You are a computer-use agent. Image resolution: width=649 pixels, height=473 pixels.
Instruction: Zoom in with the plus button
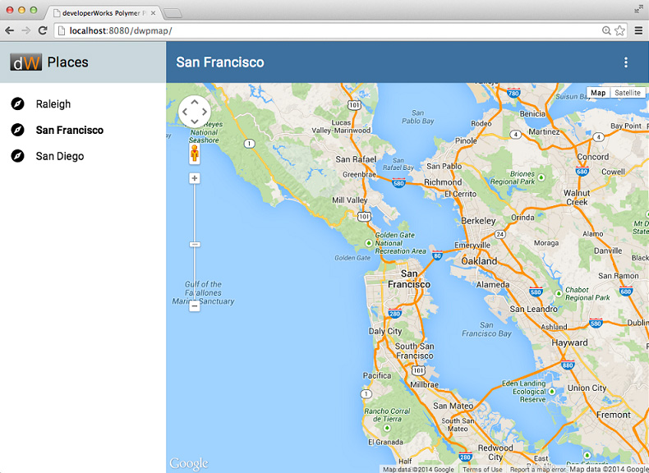[x=194, y=178]
